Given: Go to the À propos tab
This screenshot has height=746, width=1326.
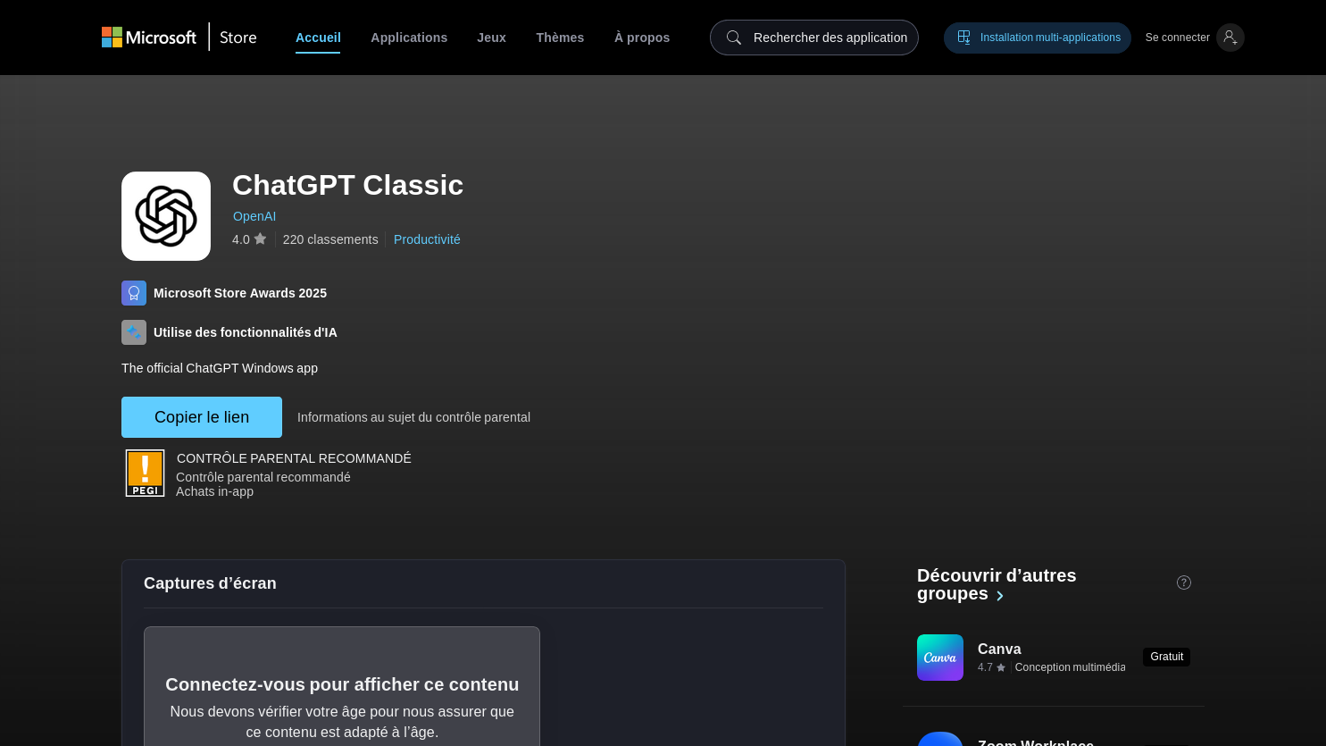Looking at the screenshot, I should 642,38.
